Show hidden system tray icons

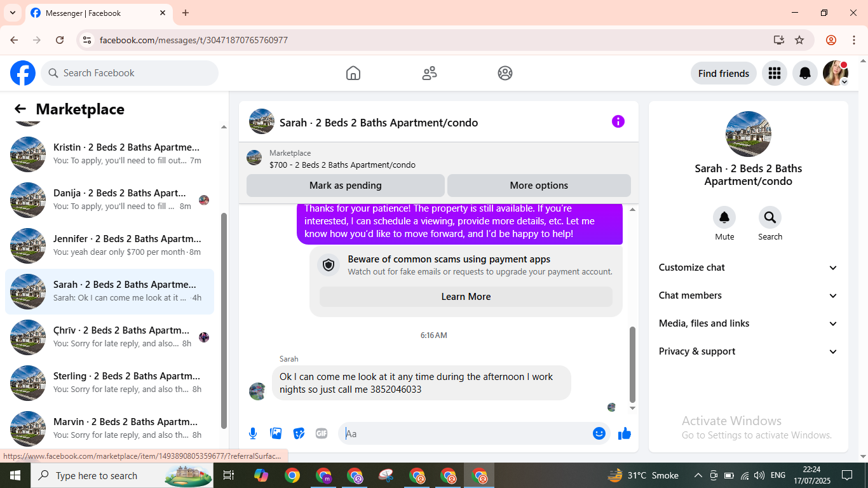point(698,475)
